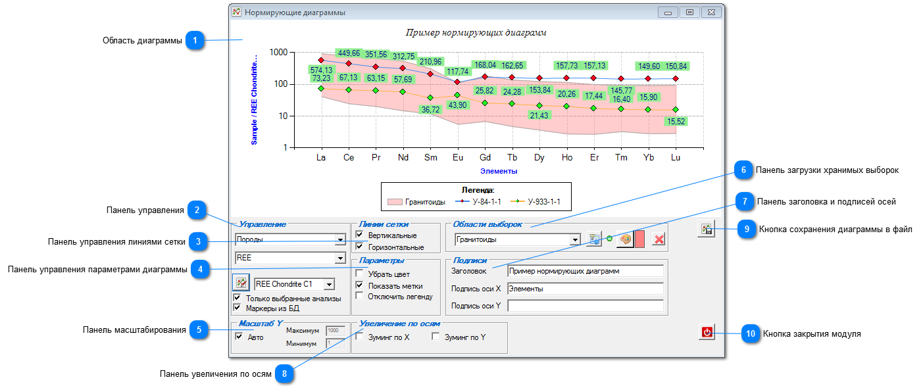Uncheck the Авто scale checkbox

point(239,337)
